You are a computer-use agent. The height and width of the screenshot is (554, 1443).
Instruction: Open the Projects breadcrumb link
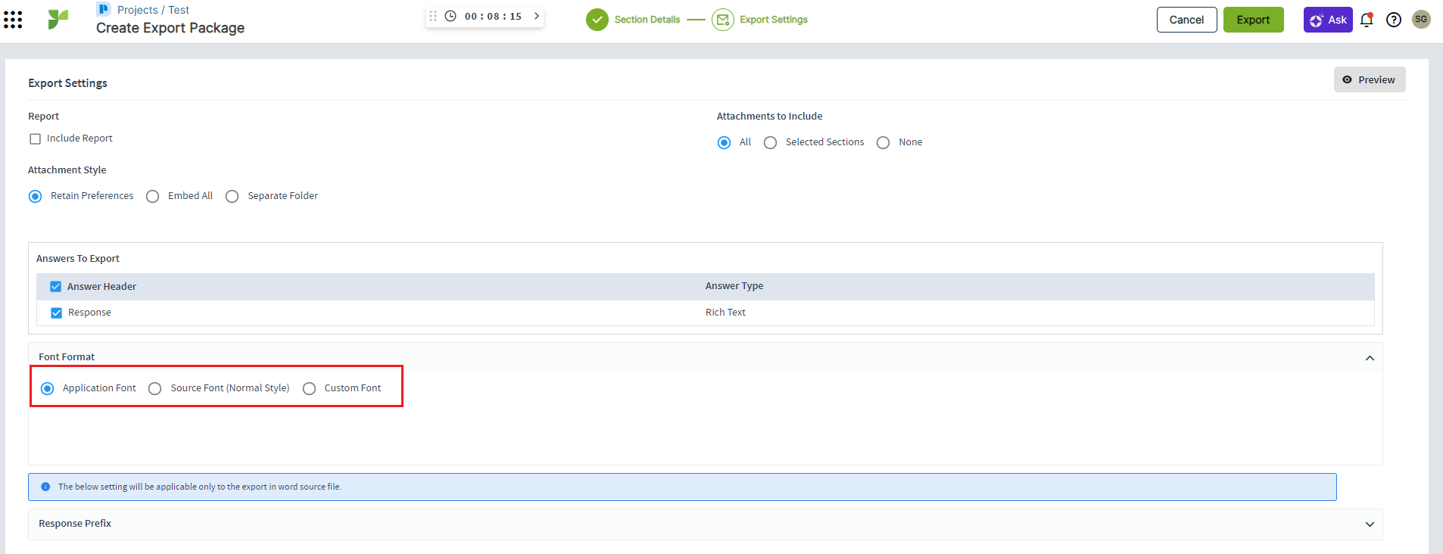coord(137,10)
